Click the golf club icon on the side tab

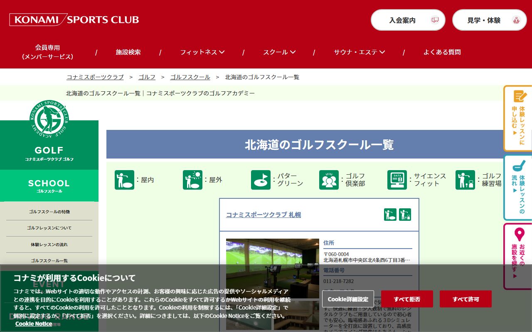coord(519,166)
